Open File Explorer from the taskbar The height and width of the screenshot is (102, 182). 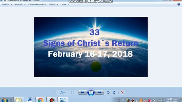(18, 100)
